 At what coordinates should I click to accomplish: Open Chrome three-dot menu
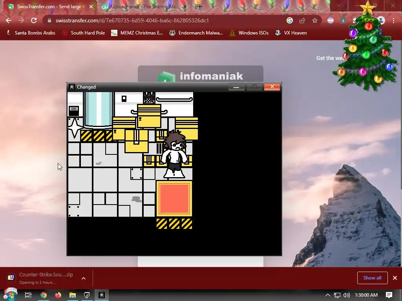pos(393,20)
